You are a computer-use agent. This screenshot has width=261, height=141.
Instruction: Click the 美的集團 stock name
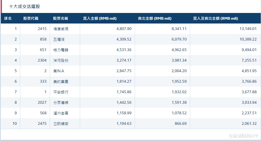pos(61,81)
